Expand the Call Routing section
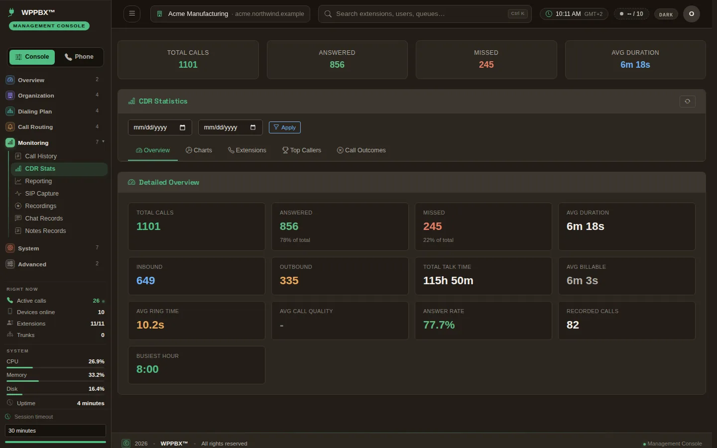 [x=56, y=127]
